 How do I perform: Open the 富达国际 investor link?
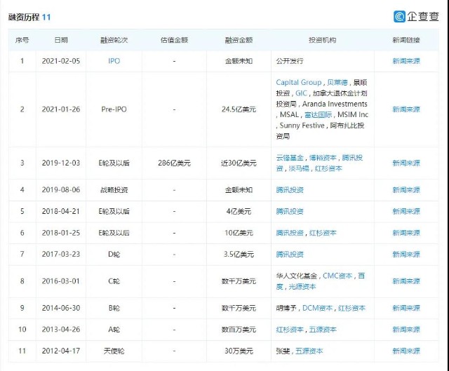pyautogui.click(x=318, y=115)
